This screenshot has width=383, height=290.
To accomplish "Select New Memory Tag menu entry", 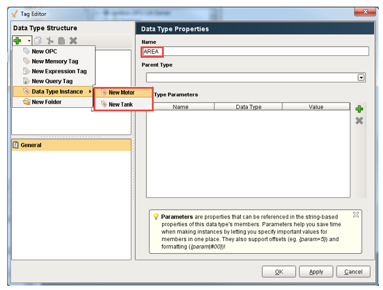I will pos(54,61).
